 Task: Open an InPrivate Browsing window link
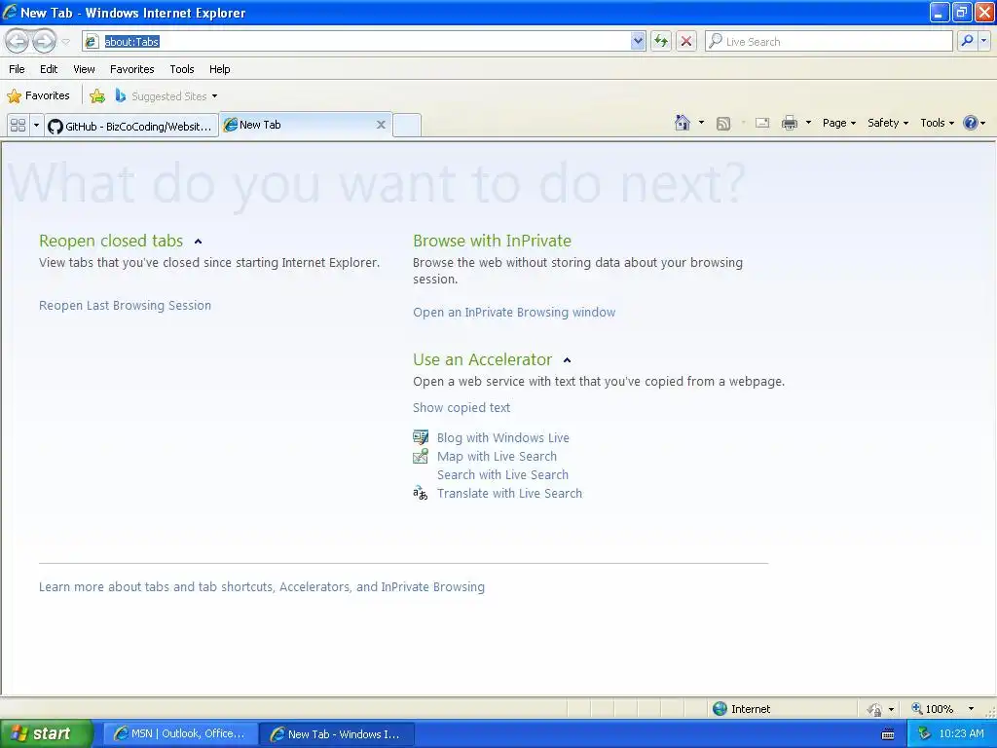[514, 313]
